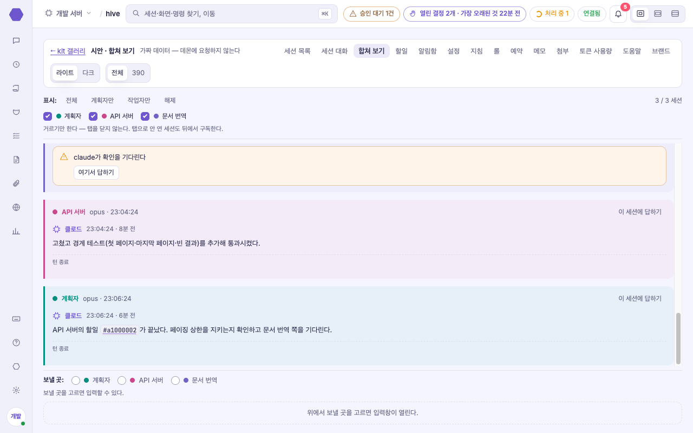
Task: Click the 열린 결정 2개 pill
Action: tap(465, 14)
